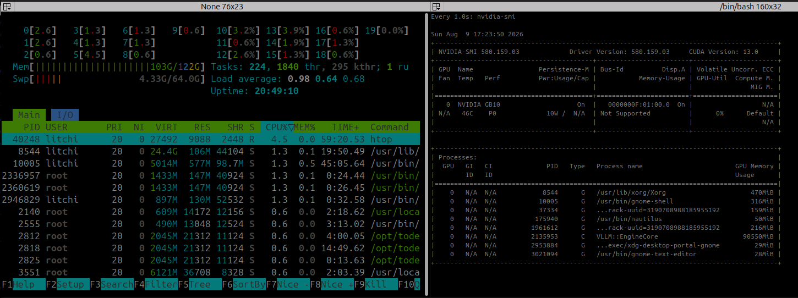Toggle Tree view with F5 button

[x=199, y=284]
